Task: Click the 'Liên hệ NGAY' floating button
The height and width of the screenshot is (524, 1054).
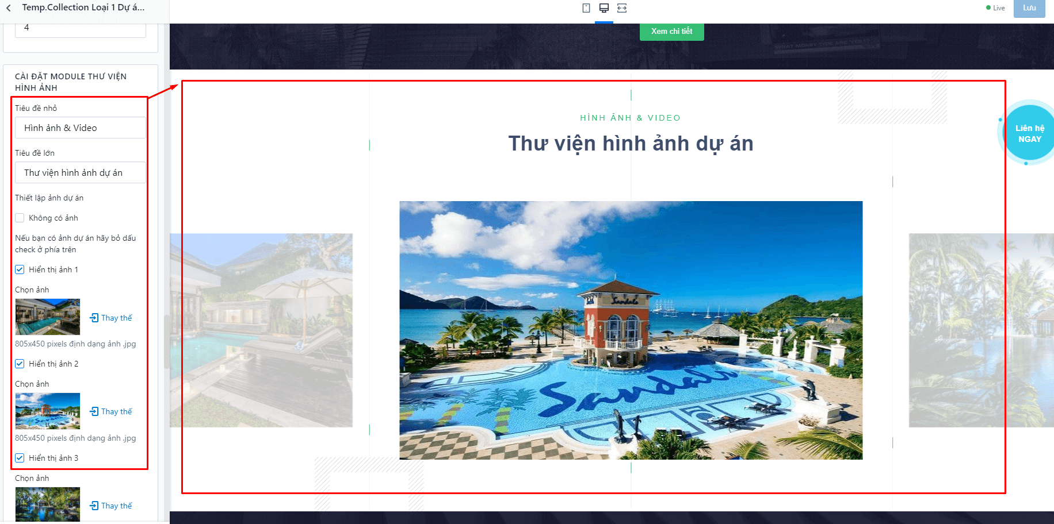Action: coord(1029,133)
